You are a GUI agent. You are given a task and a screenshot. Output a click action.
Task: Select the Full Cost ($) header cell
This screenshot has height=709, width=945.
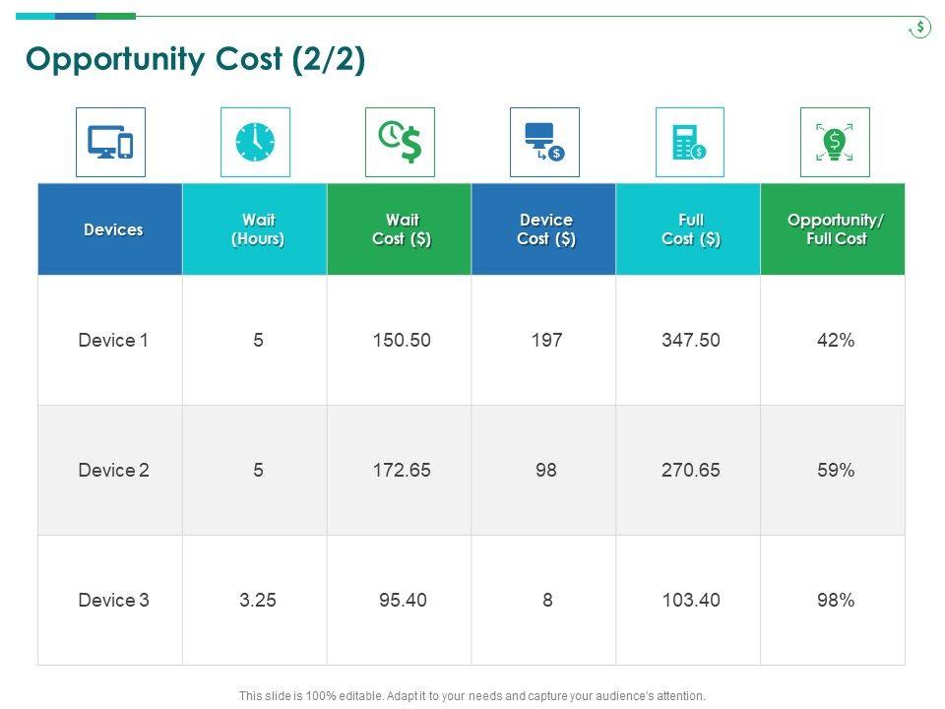tap(691, 229)
